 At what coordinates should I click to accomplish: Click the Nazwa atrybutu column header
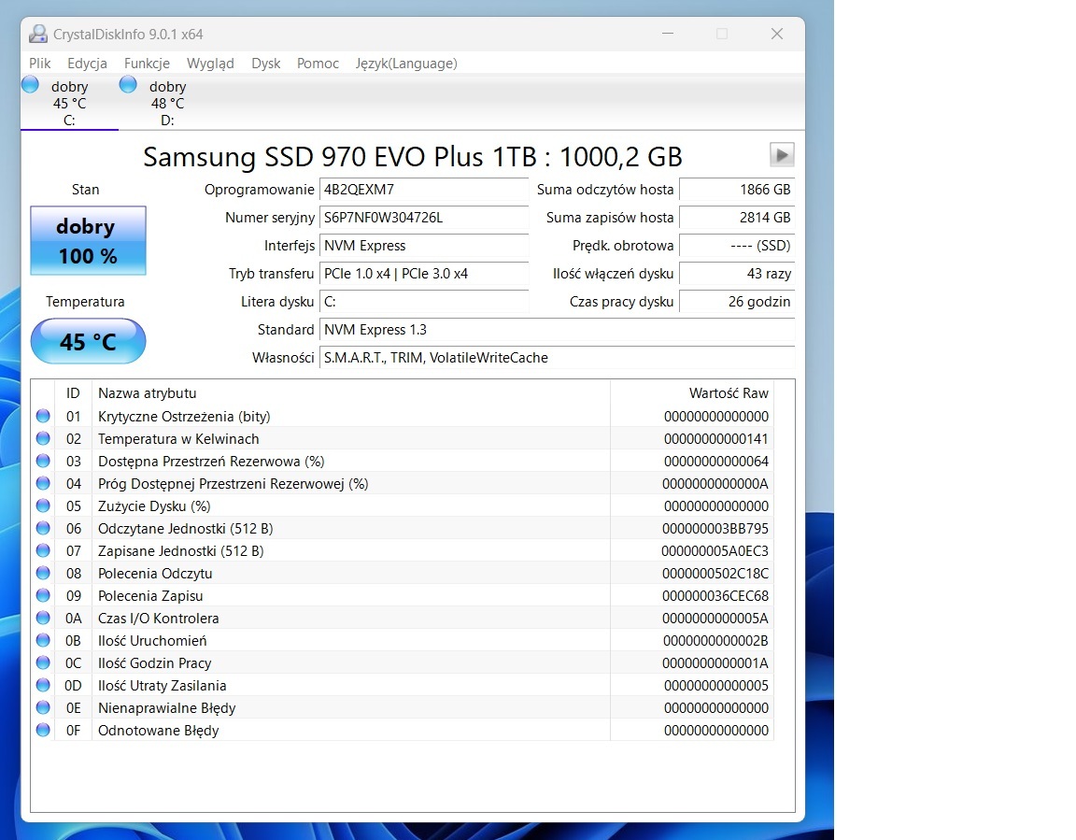click(350, 393)
